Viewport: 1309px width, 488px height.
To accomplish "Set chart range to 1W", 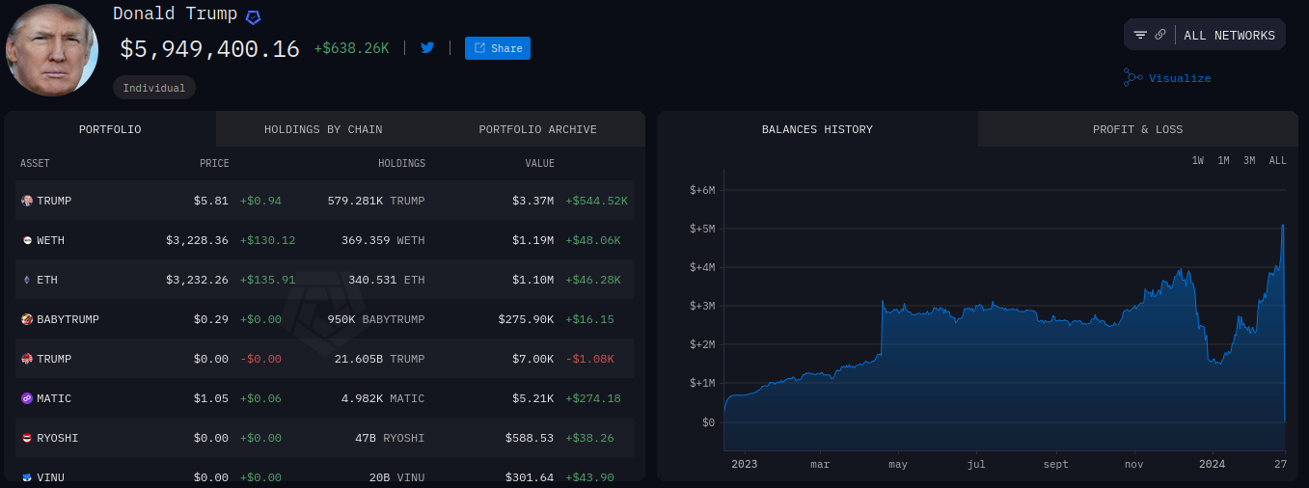I will click(x=1197, y=161).
